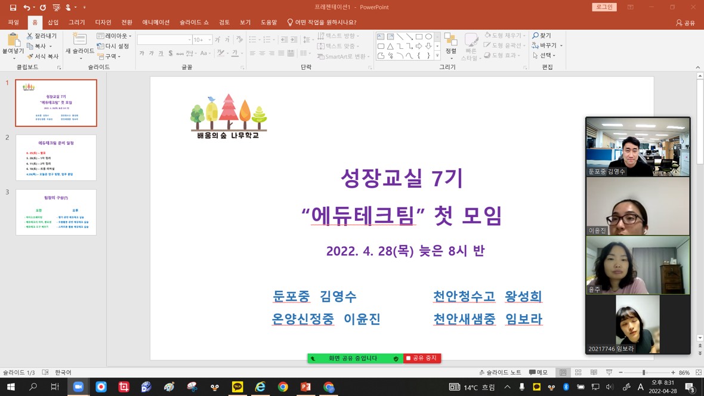Select the 새 슬라이드 (New Slide) icon
Viewport: 704px width, 396px height.
(81, 39)
